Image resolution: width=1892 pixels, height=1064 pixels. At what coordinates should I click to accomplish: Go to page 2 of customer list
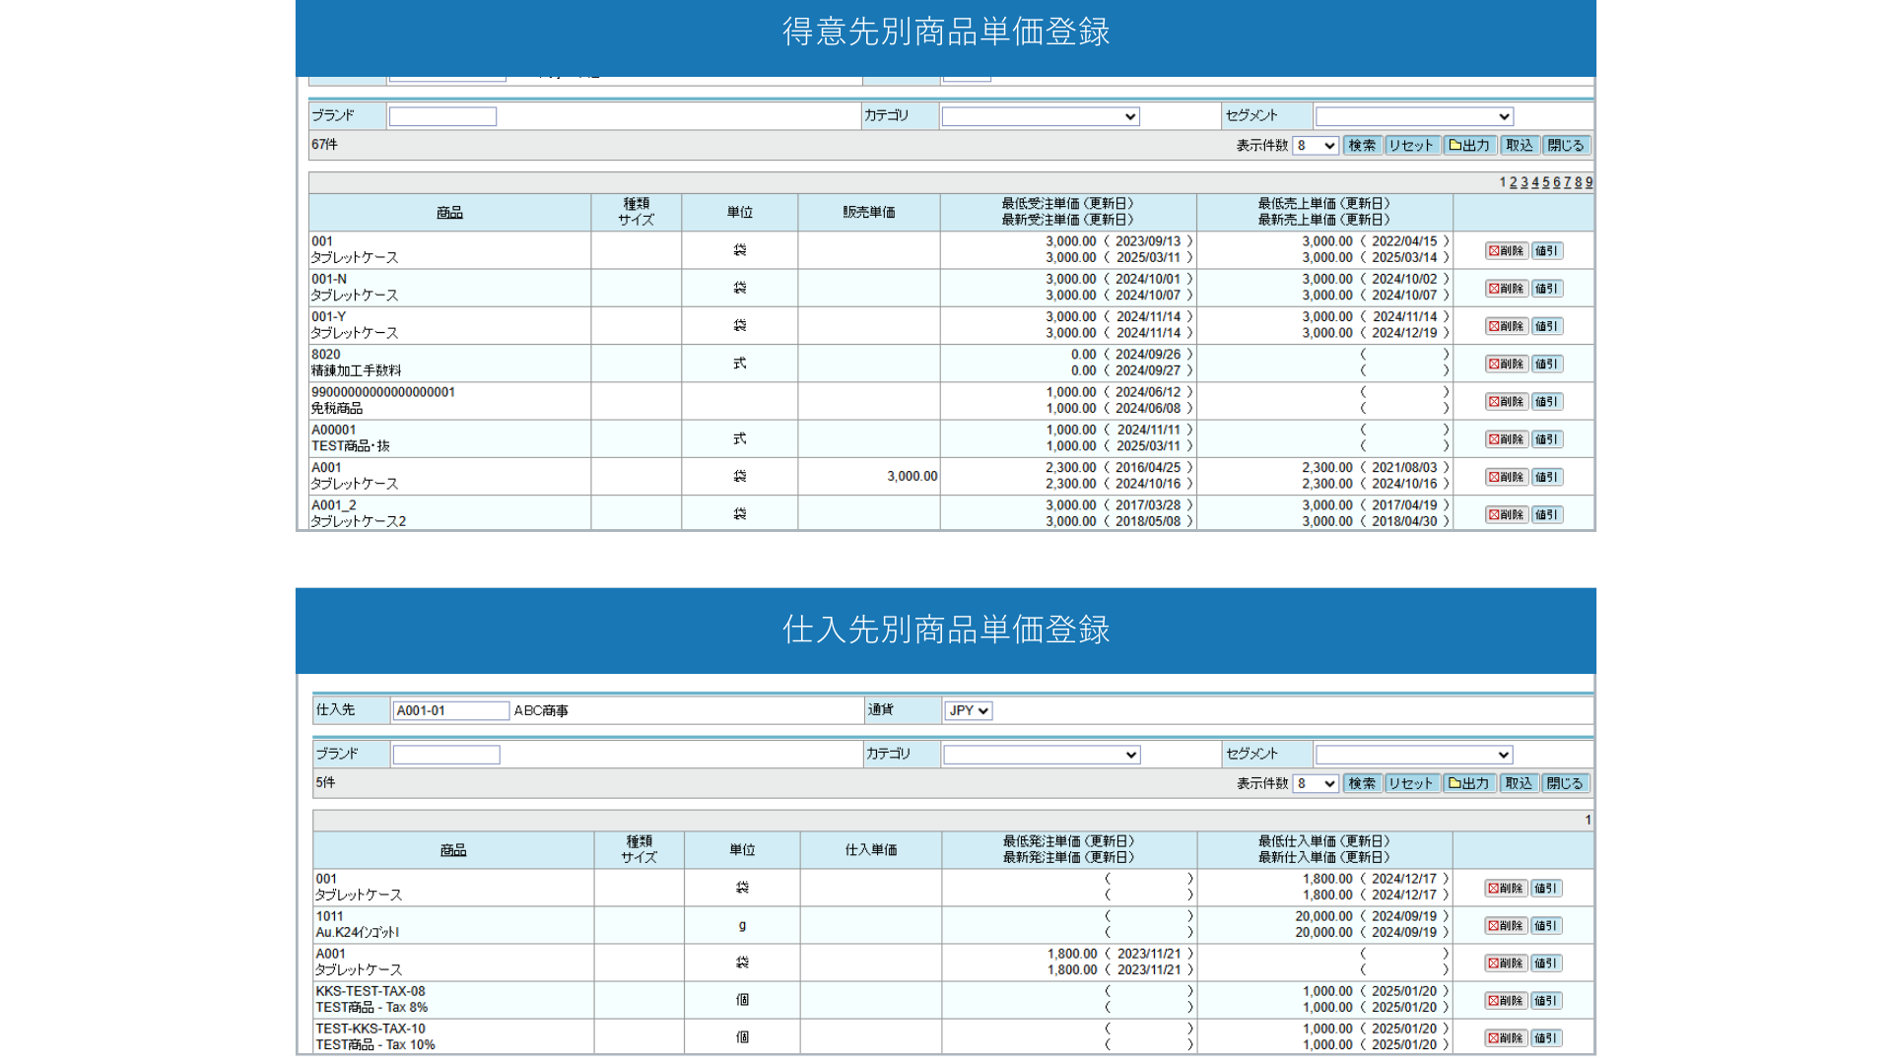(1514, 182)
